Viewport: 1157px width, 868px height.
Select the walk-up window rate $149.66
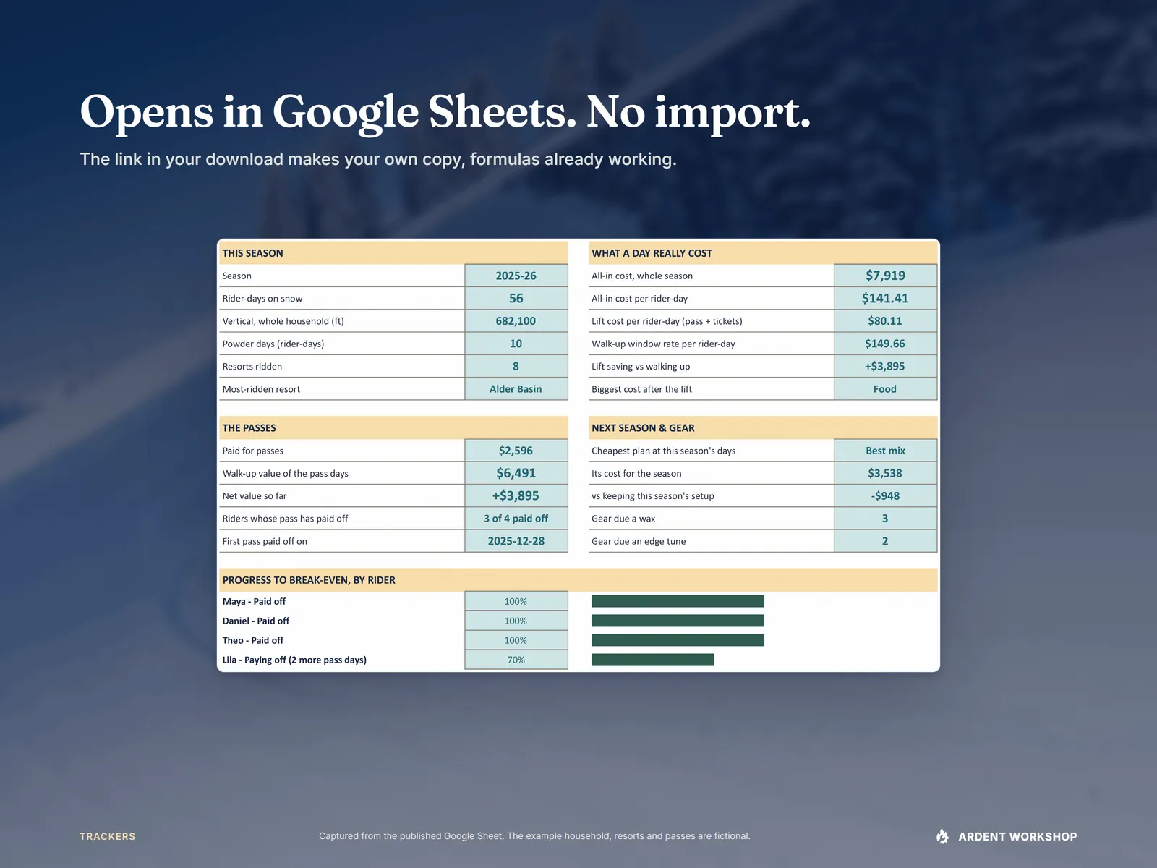pyautogui.click(x=885, y=344)
